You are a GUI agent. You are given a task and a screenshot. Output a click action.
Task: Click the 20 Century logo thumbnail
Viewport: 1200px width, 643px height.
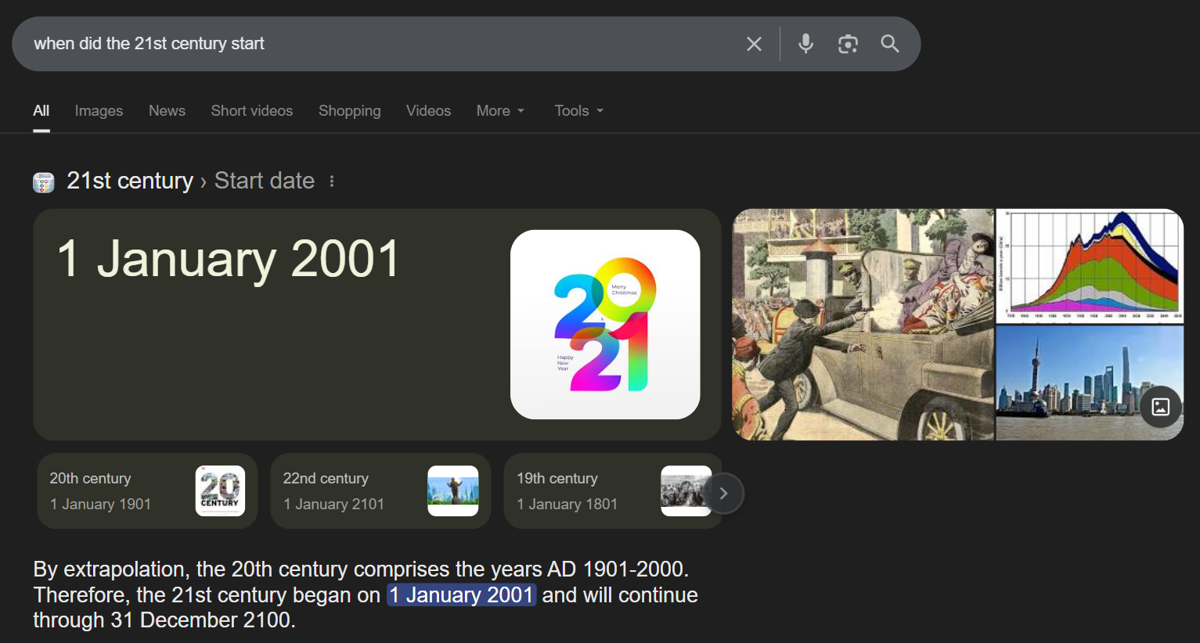pos(220,491)
